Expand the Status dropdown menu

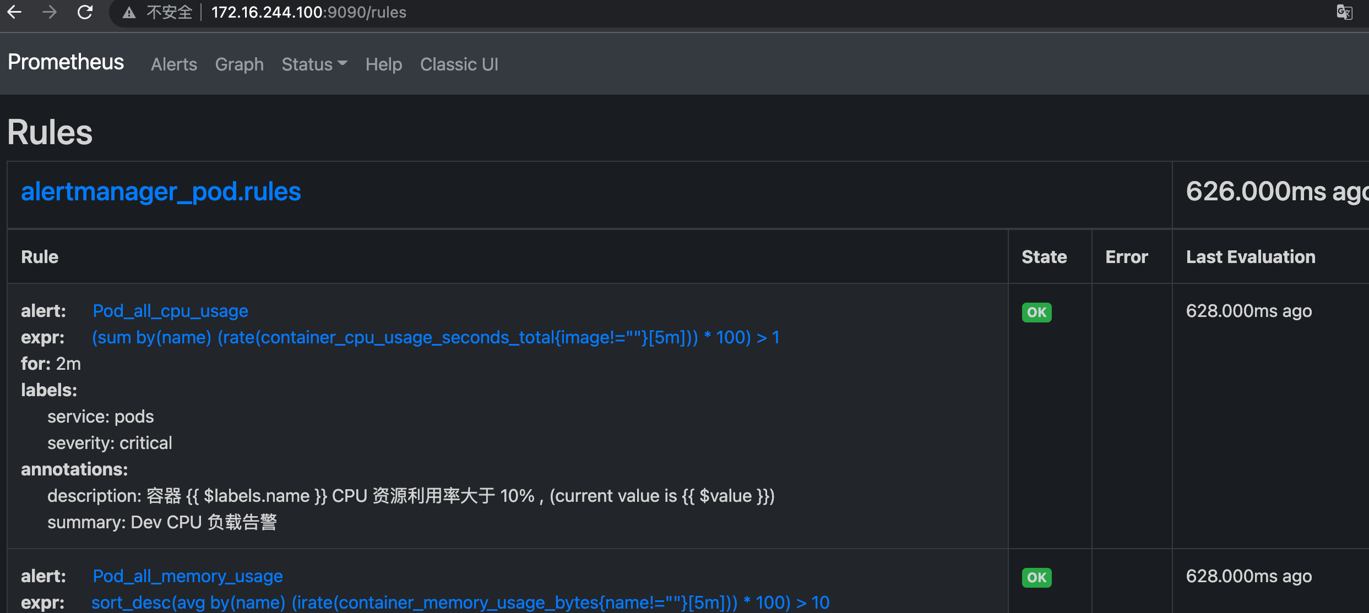click(x=314, y=64)
